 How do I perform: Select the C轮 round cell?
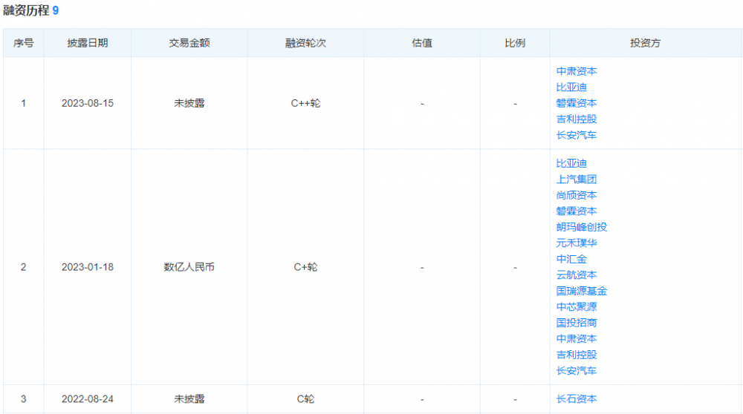pyautogui.click(x=305, y=399)
